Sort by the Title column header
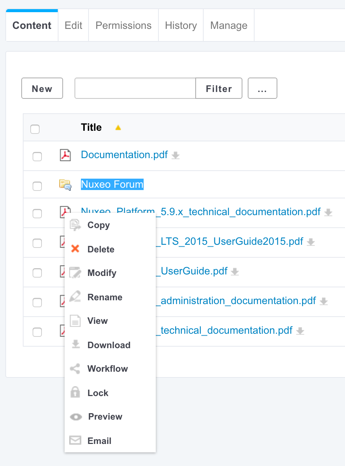 [x=91, y=127]
